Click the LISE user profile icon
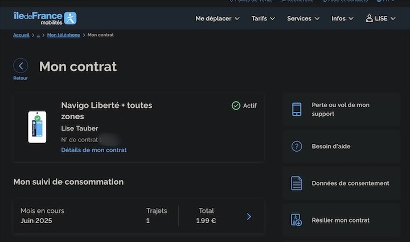This screenshot has height=242, width=410. (x=369, y=18)
